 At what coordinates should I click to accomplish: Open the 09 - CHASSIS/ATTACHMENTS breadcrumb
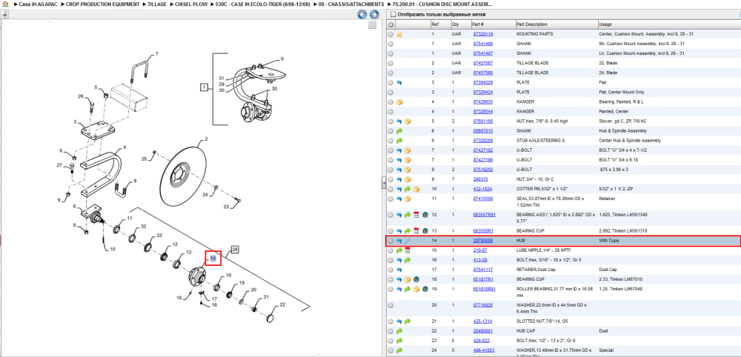click(x=350, y=4)
